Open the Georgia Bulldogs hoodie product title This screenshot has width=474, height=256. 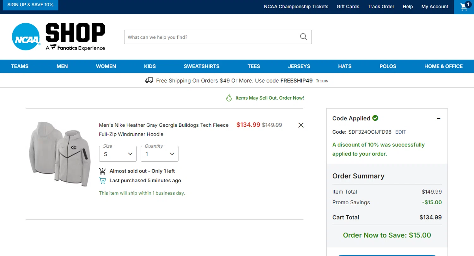point(164,130)
